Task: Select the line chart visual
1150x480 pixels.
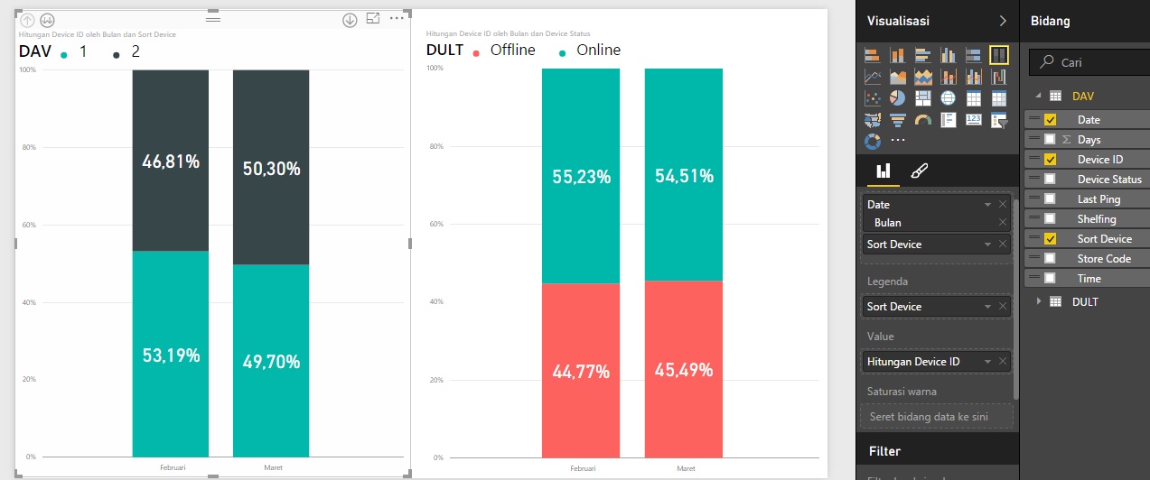Action: (x=873, y=78)
